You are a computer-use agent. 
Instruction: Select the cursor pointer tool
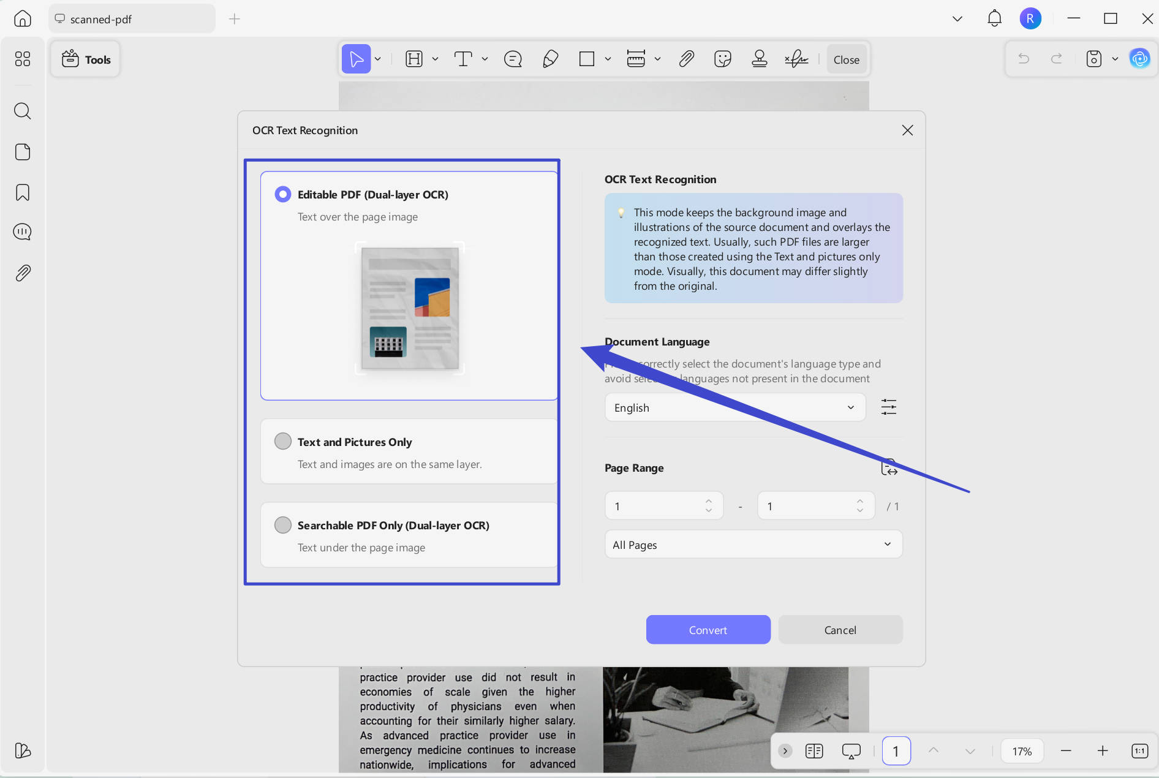(356, 59)
